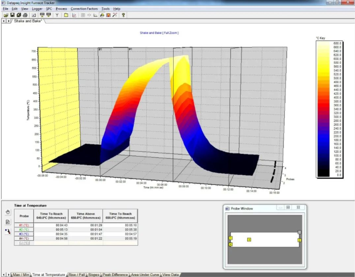Switch to the Max / Min tab
355x277 pixels.
(21, 274)
